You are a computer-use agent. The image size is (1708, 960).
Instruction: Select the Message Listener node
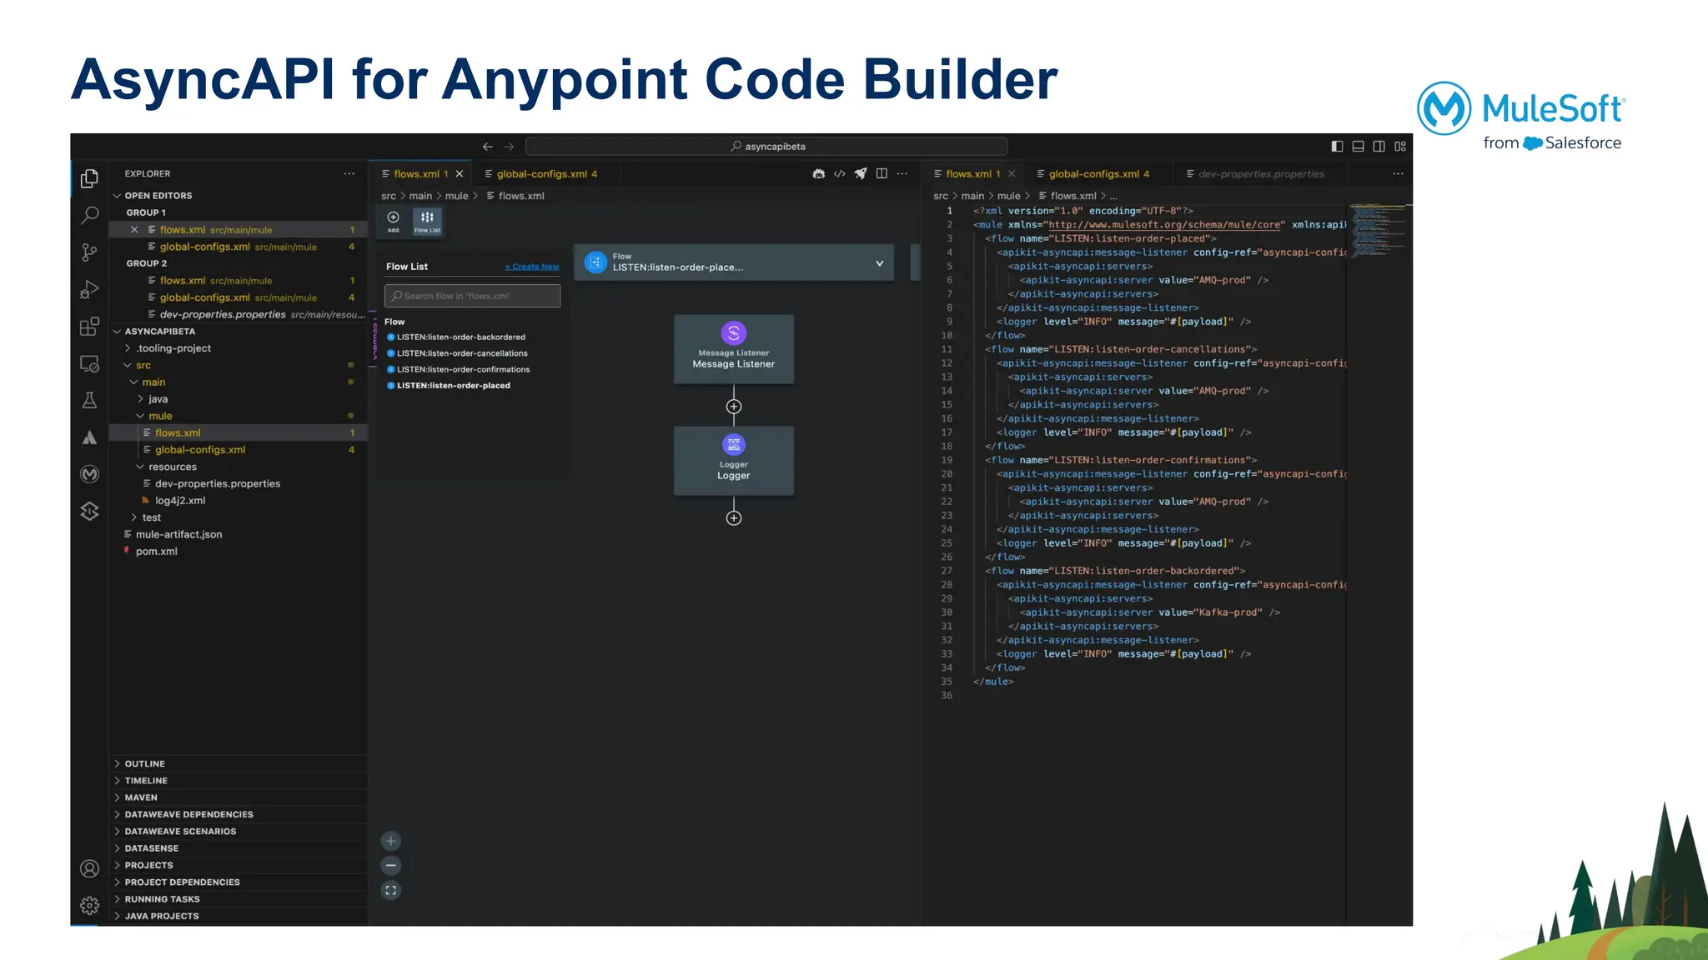[x=734, y=349]
